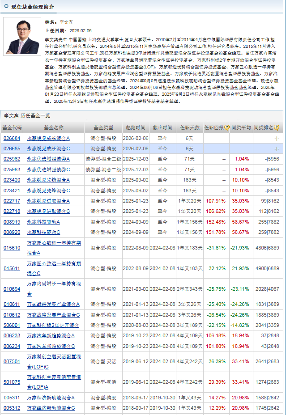Screen dimensions: 286x415
Task: Open fund code 006233 link
Action: click(x=12, y=335)
